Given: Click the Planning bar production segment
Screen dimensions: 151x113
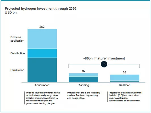Looking at the screenshot, I should pyautogui.click(x=83, y=80).
